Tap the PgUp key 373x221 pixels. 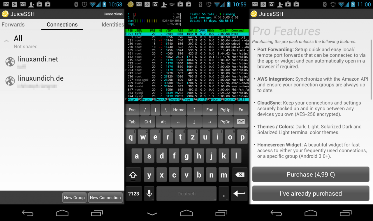(x=225, y=110)
